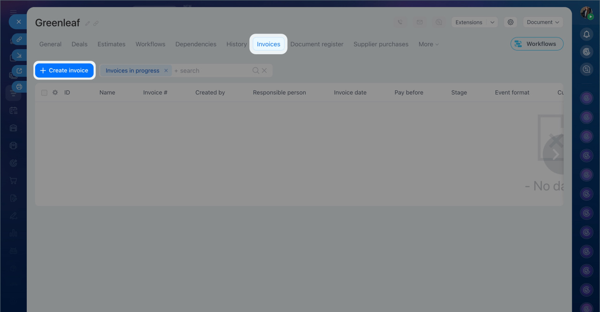
Task: Expand the Extensions dropdown arrow
Action: pos(492,22)
